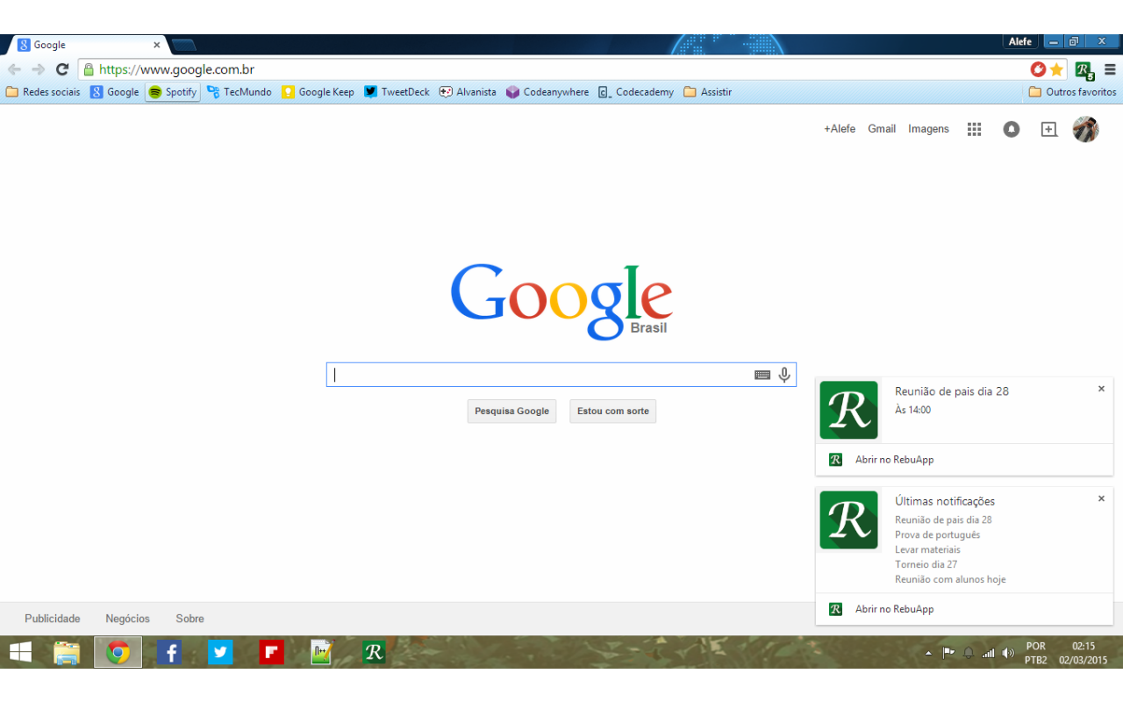The image size is (1123, 702).
Task: Click the Action Center flag tray icon
Action: (x=948, y=653)
